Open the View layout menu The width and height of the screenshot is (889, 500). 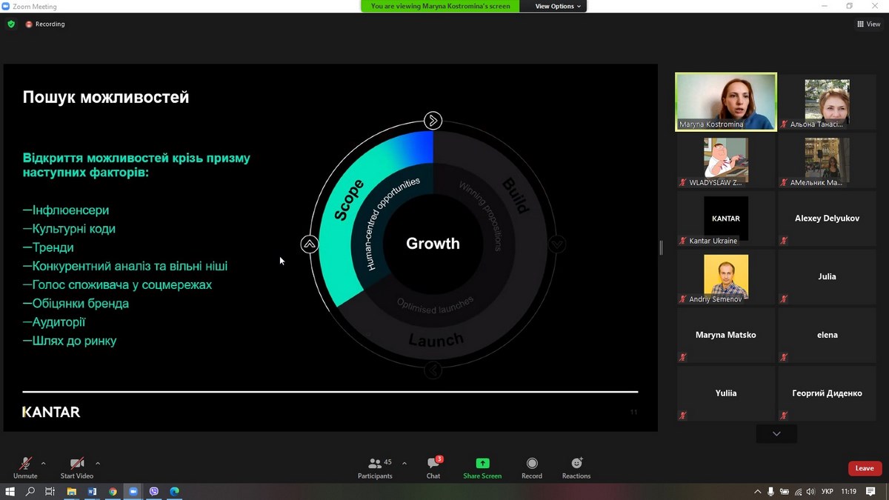tap(869, 24)
